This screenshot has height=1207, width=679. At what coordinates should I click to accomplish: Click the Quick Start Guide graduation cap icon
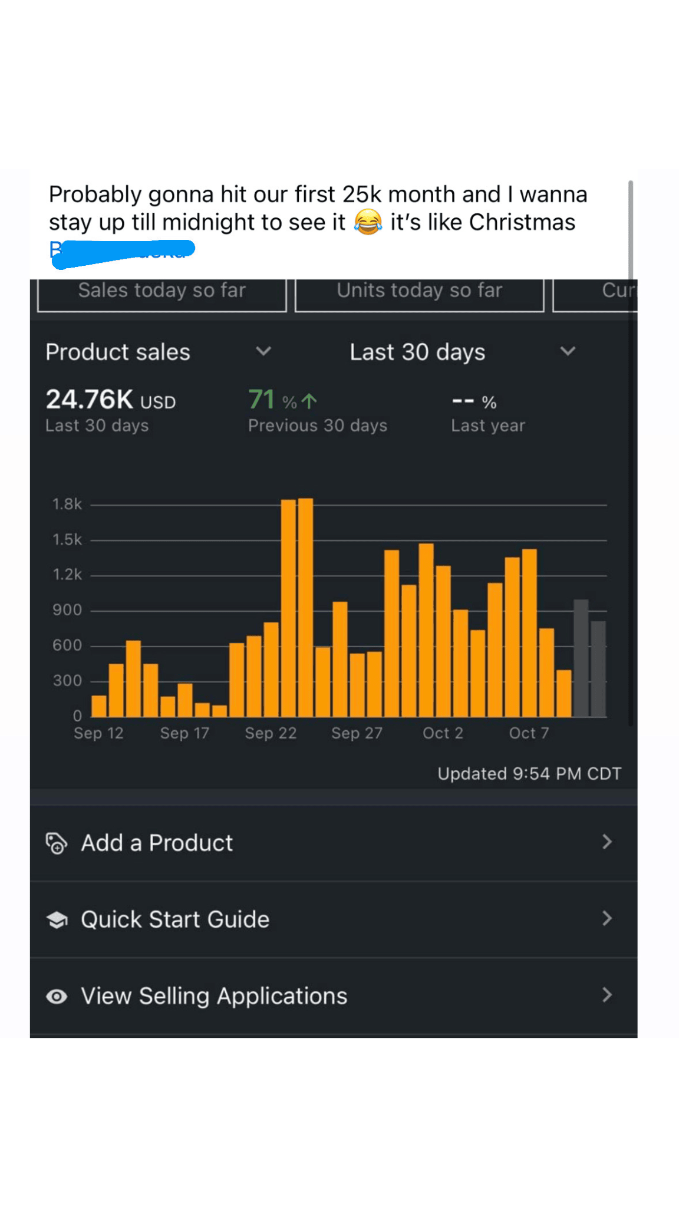(57, 919)
